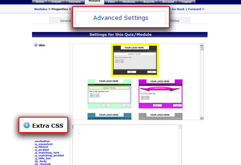Click the Modules breadcrumb link

(x=41, y=9)
